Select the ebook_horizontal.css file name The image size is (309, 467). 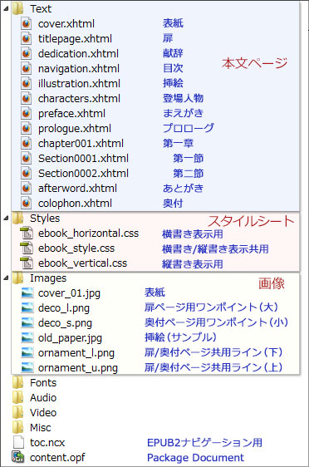(88, 233)
